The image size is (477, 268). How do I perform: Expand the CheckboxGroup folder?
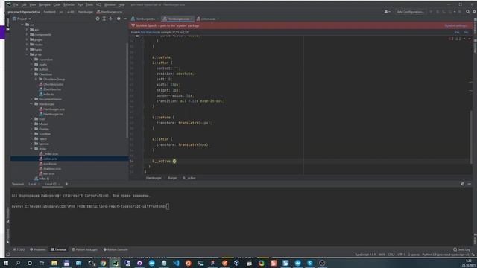(36, 80)
